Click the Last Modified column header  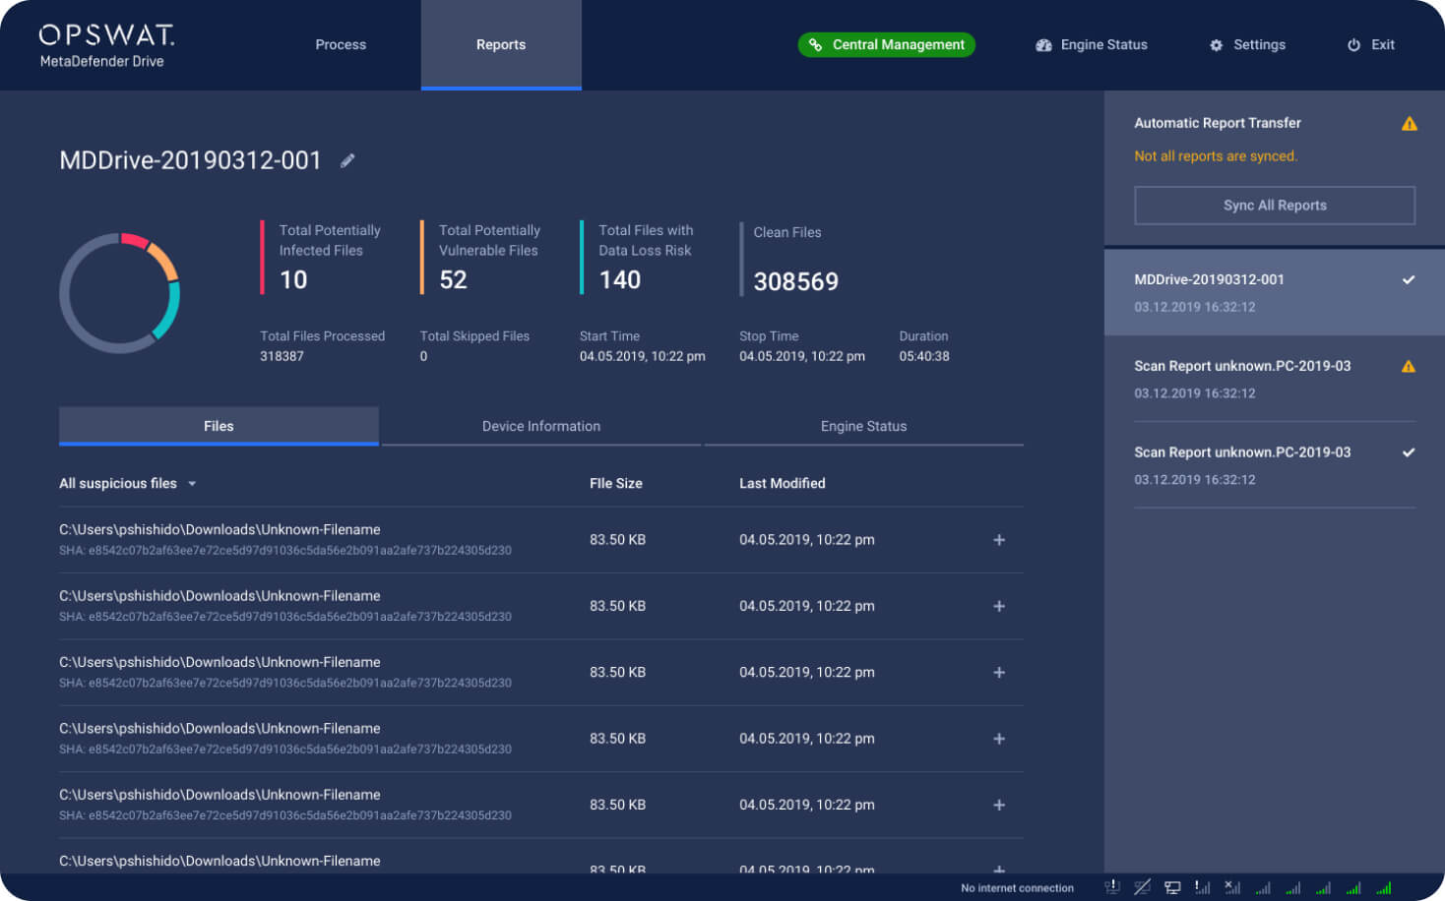point(783,483)
